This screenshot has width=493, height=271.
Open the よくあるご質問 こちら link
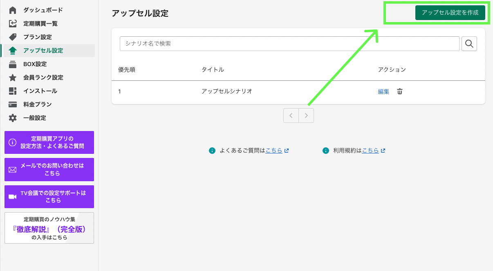274,151
